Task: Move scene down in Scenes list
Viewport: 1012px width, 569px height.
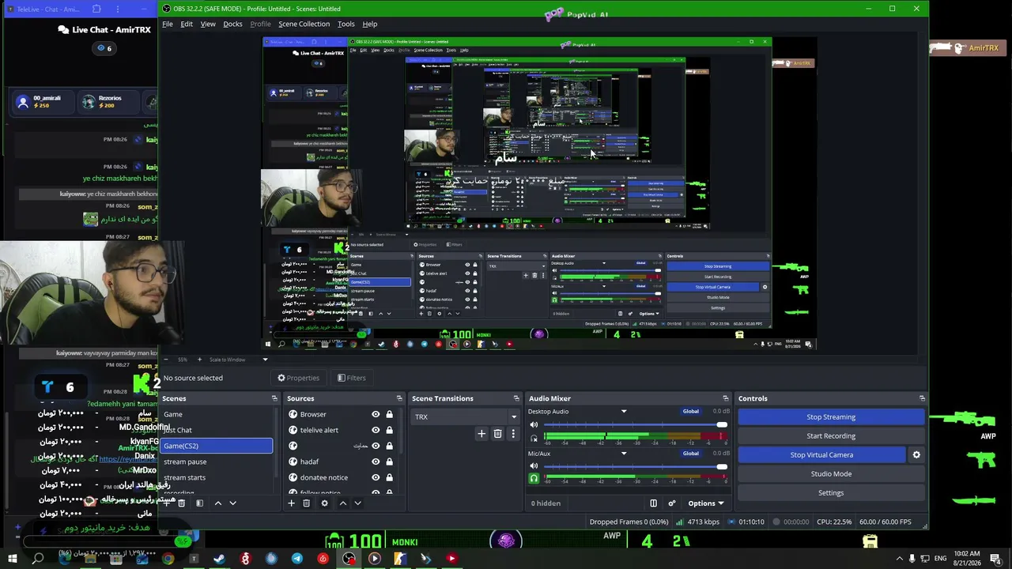Action: [x=232, y=503]
